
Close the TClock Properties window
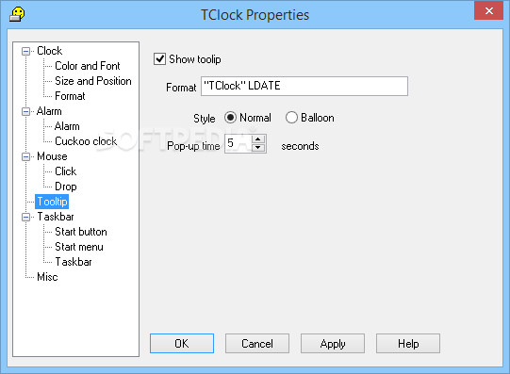(x=488, y=10)
